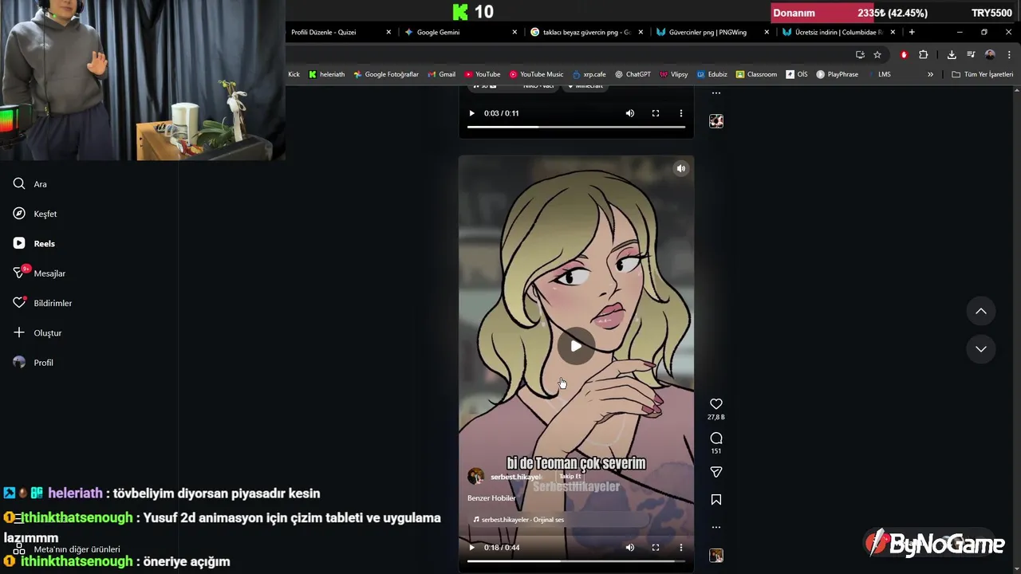
Task: Open three-dot menu in lower video controls
Action: (680, 548)
